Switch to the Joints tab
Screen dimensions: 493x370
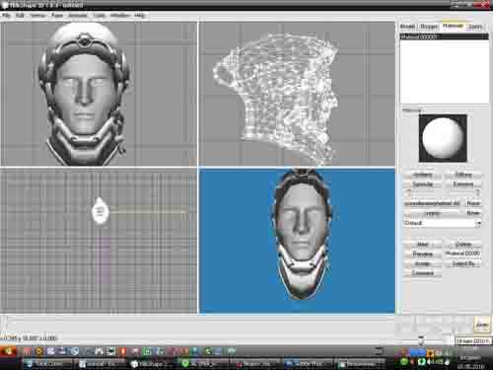(x=475, y=27)
